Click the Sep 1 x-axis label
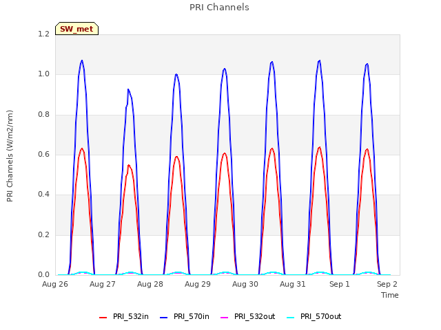The width and height of the screenshot is (441, 330). pos(340,284)
